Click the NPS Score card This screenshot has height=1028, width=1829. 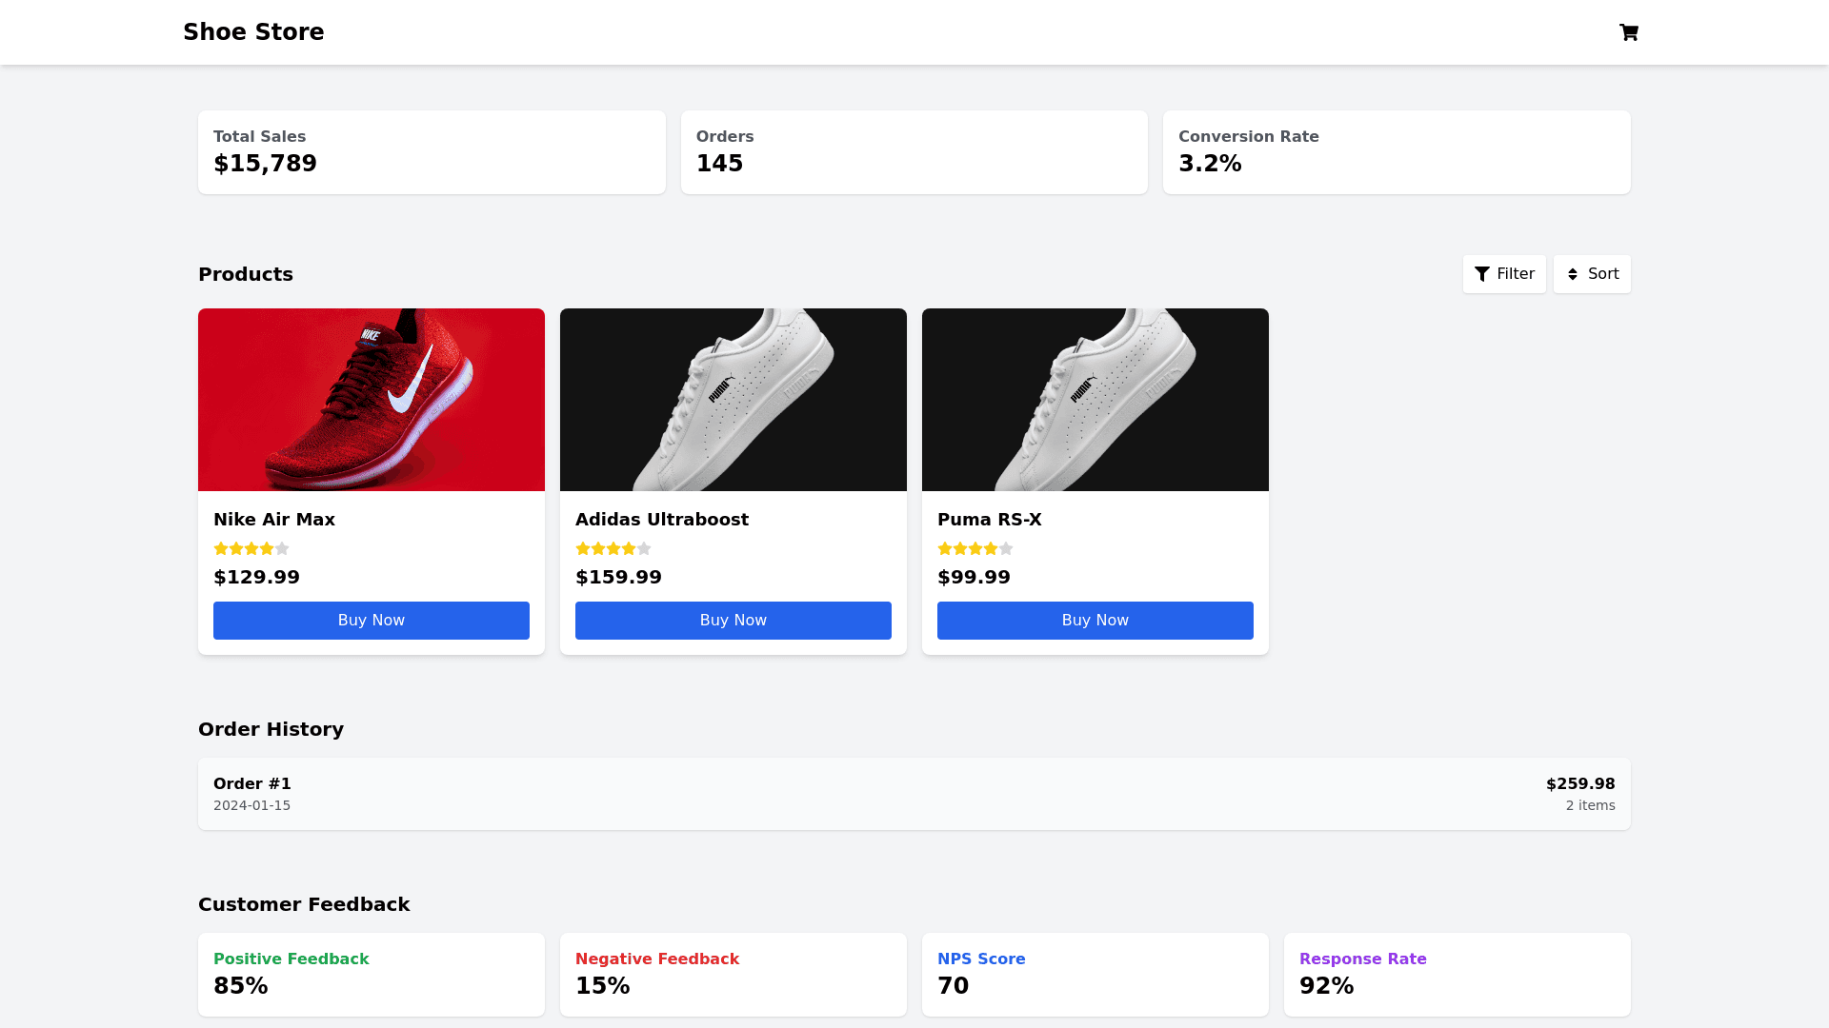click(1095, 975)
